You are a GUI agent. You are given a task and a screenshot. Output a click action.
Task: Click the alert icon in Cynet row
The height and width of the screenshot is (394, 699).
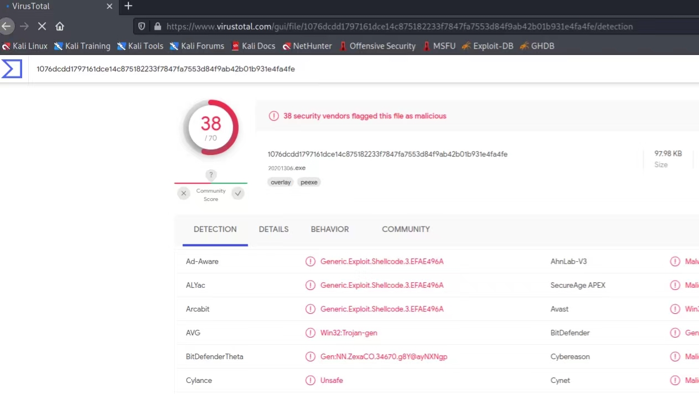point(675,380)
